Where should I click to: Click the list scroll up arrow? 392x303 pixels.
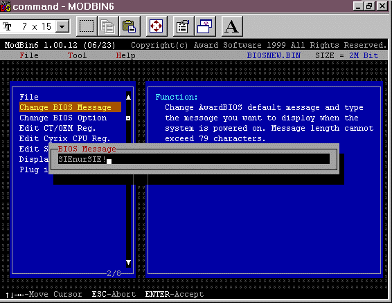[x=129, y=97]
